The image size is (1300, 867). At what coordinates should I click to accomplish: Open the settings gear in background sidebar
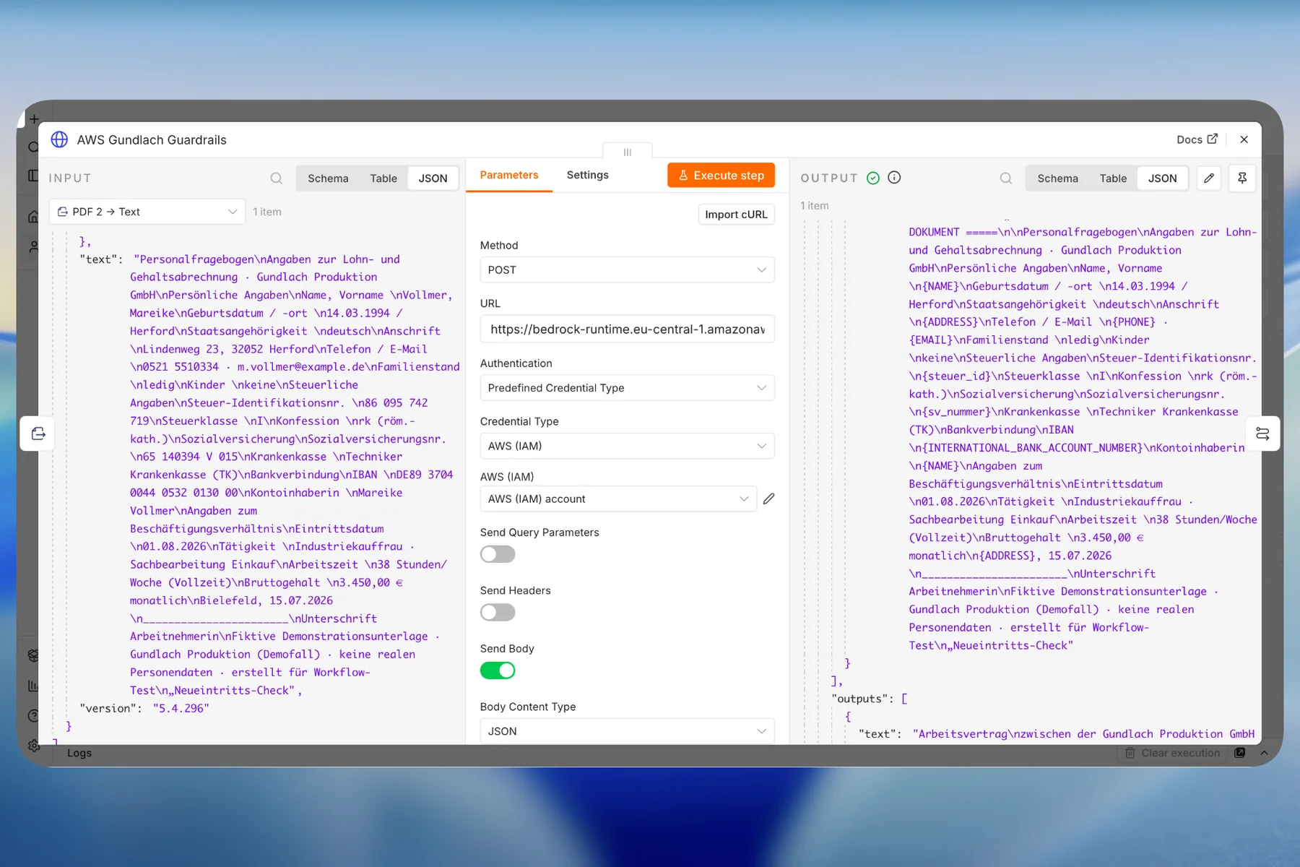pyautogui.click(x=33, y=745)
